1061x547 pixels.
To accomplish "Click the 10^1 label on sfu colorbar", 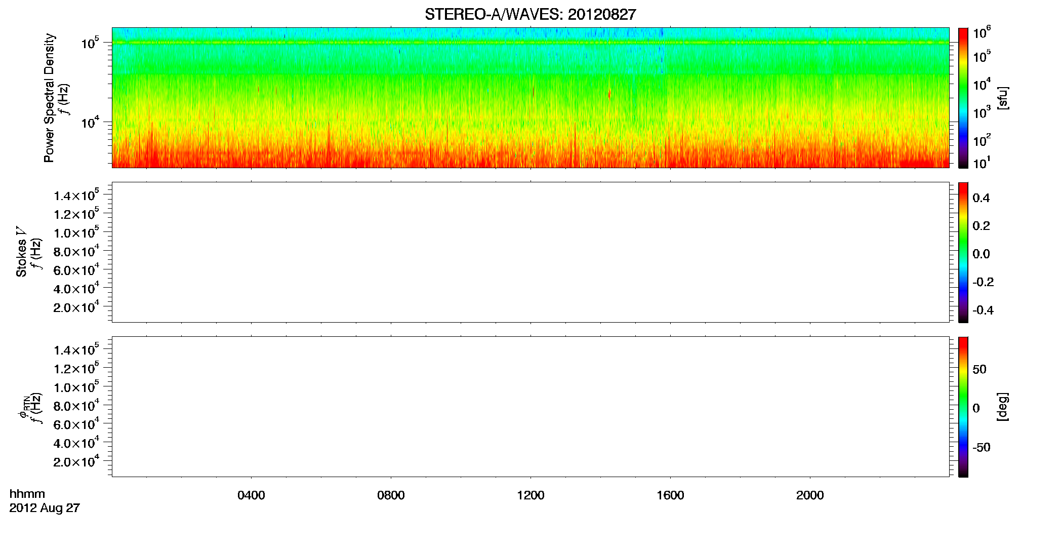I will click(x=982, y=163).
